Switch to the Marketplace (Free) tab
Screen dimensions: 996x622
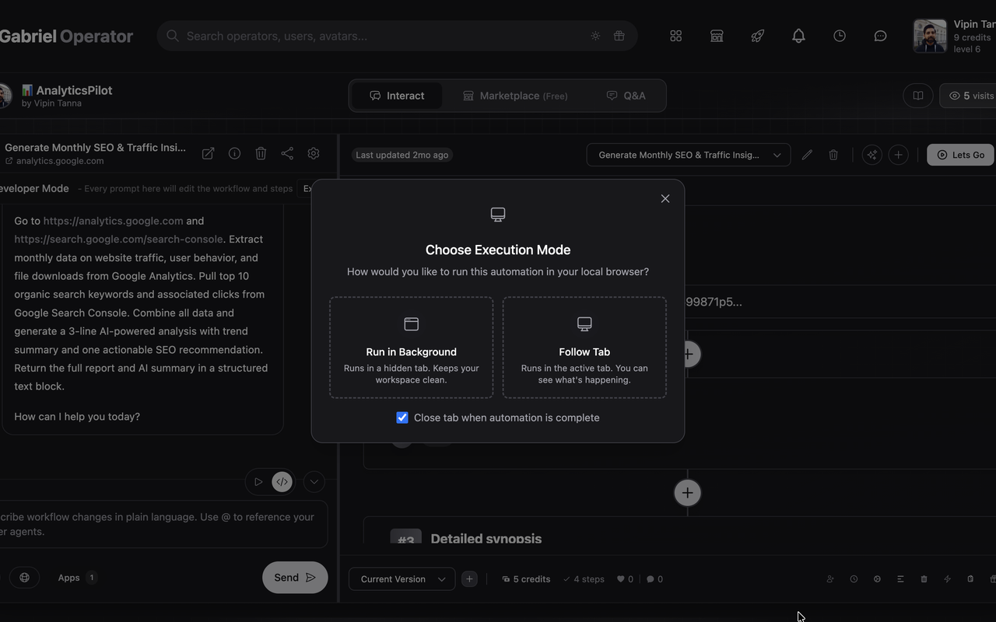(x=515, y=96)
